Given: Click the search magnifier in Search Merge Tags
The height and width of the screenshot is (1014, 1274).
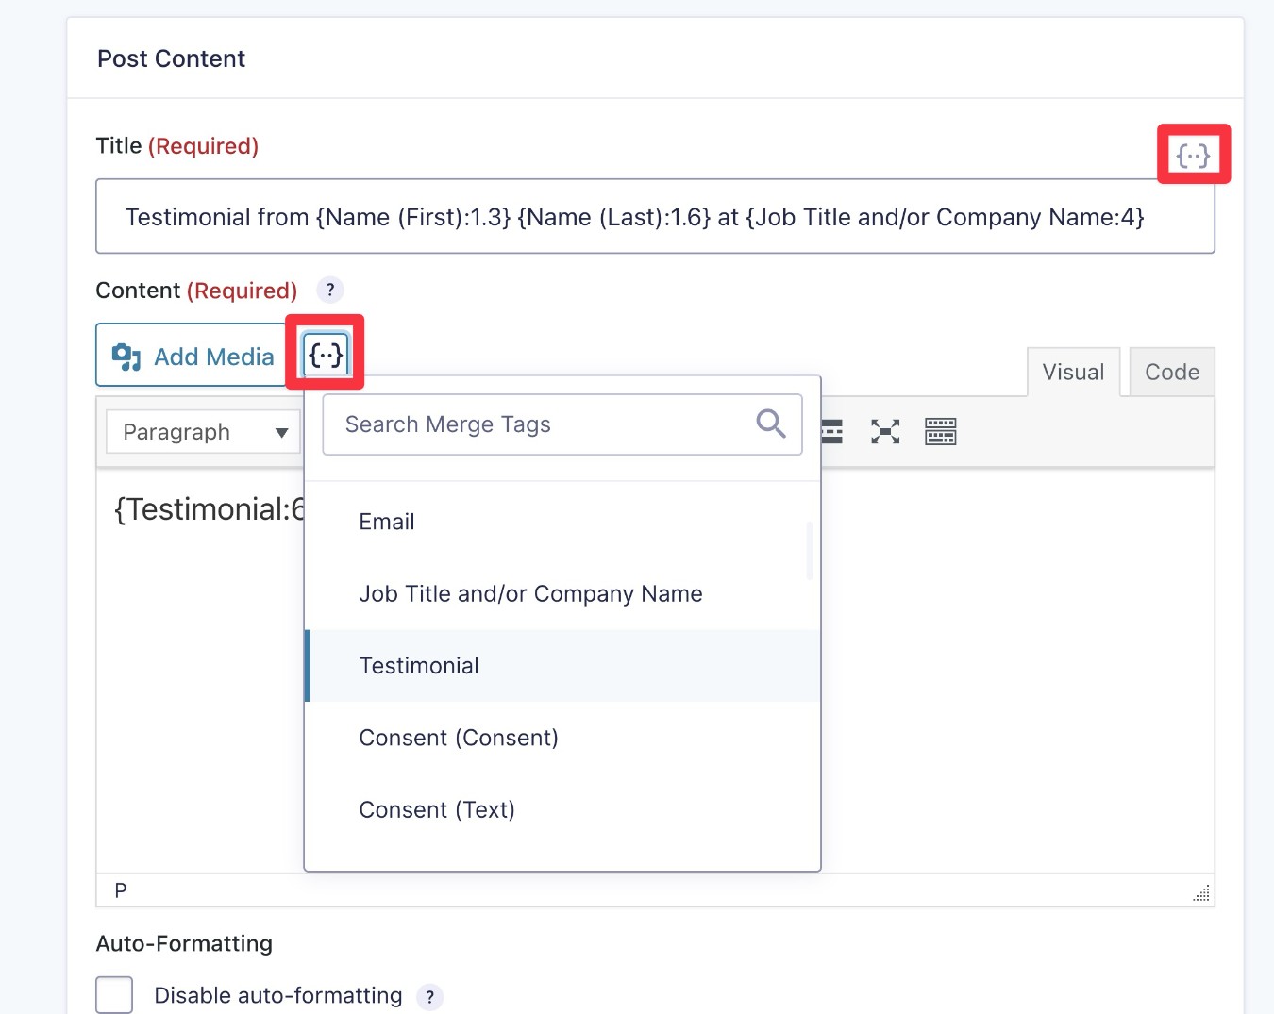Looking at the screenshot, I should coord(770,424).
